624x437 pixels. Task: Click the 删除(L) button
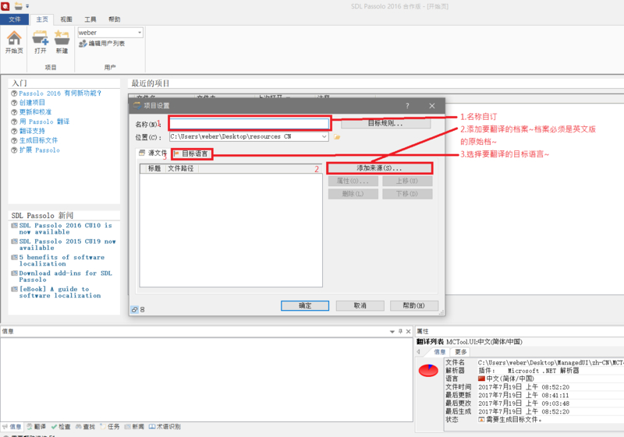pyautogui.click(x=353, y=194)
